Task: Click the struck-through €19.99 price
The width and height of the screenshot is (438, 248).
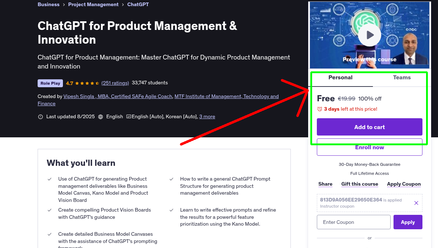Action: (346, 99)
